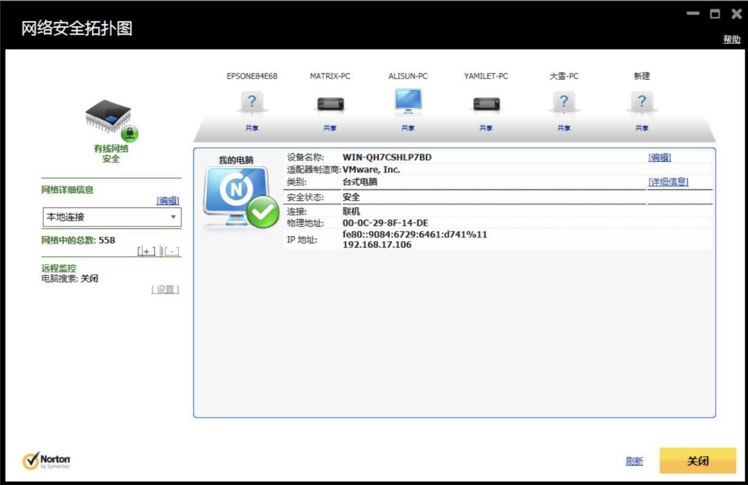Click 共享 label under YAMILET-PC

coord(486,128)
